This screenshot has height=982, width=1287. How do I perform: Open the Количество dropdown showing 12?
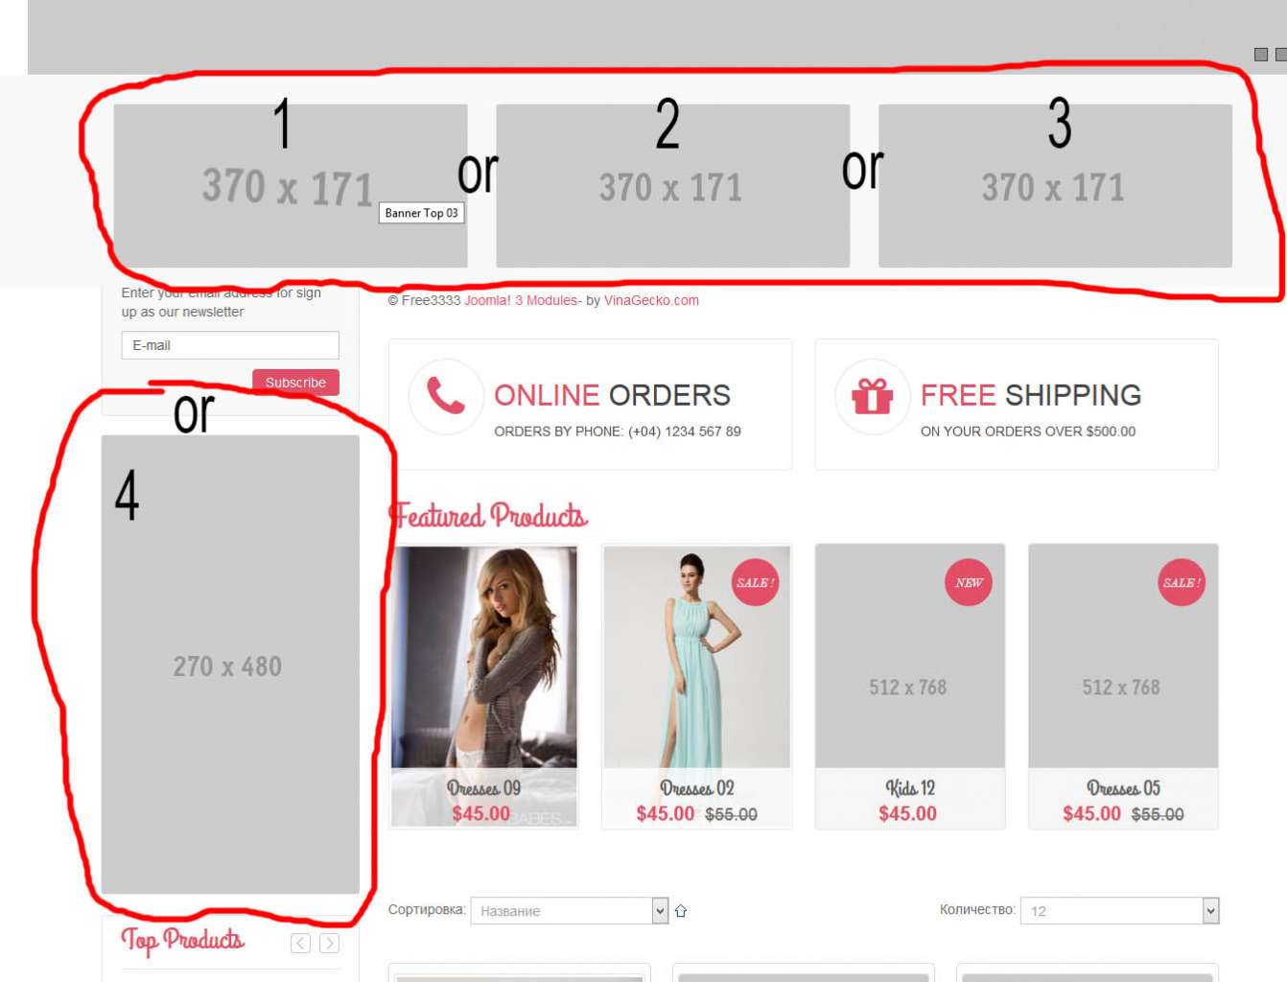click(1119, 910)
